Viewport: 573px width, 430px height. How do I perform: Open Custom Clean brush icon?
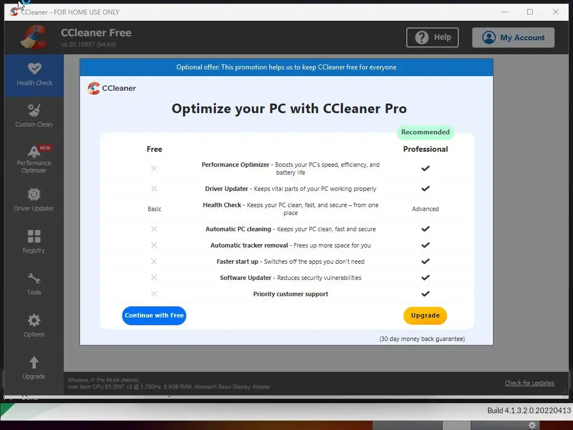click(34, 110)
